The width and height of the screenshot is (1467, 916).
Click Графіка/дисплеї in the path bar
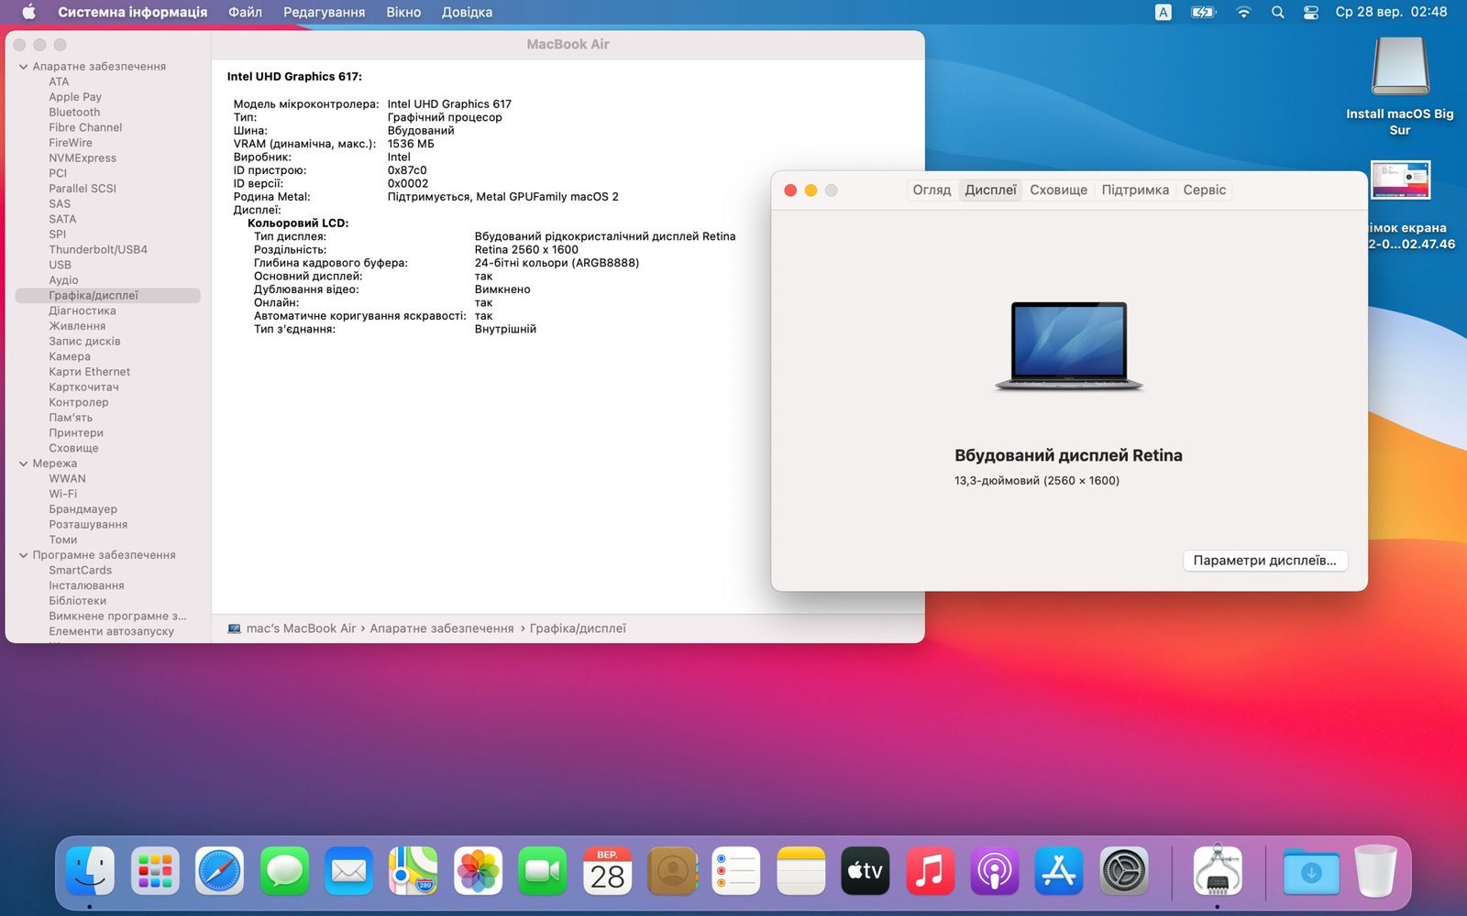point(578,628)
